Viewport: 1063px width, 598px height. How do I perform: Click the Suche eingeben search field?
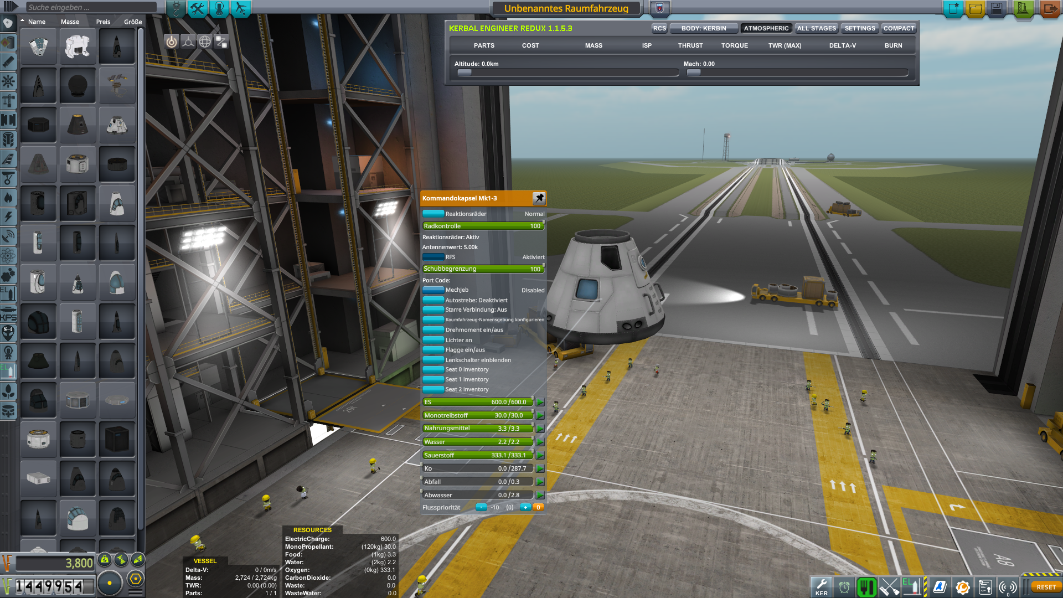(x=91, y=7)
